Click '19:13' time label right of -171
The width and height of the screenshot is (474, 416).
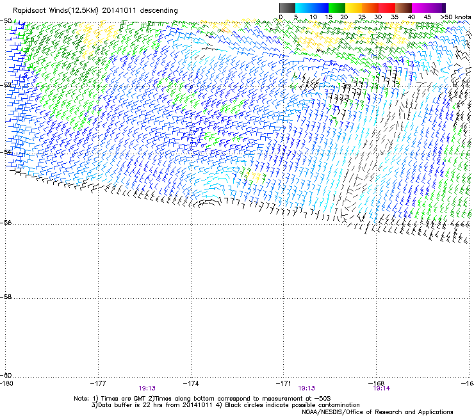[x=307, y=388]
